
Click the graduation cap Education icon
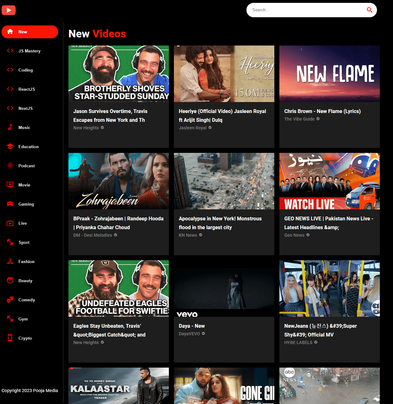(10, 146)
